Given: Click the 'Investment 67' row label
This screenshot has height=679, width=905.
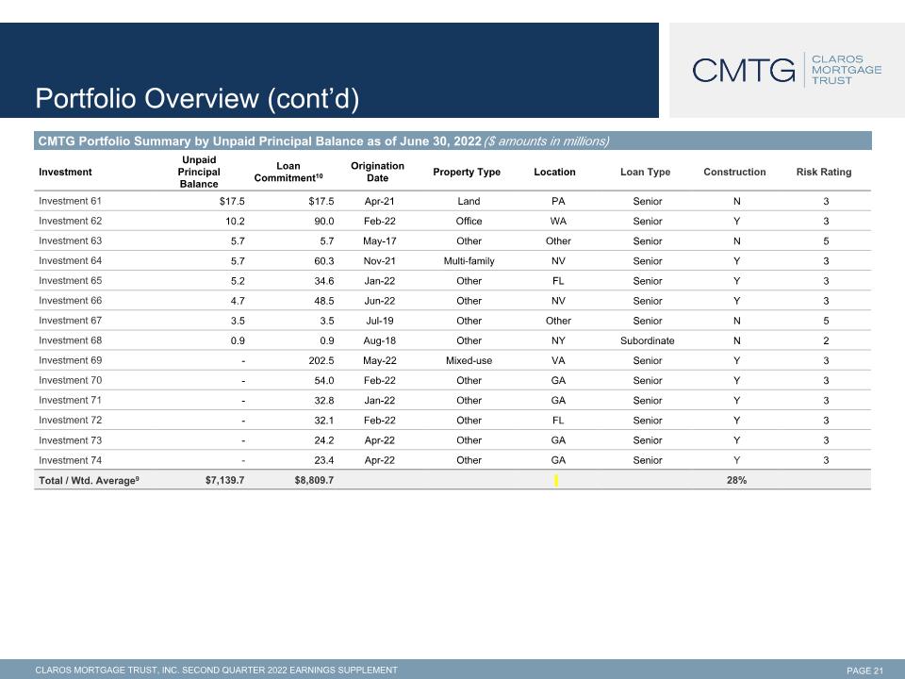Looking at the screenshot, I should pos(70,321).
